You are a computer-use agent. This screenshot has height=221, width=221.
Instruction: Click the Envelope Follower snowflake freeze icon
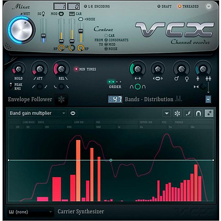[61, 99]
